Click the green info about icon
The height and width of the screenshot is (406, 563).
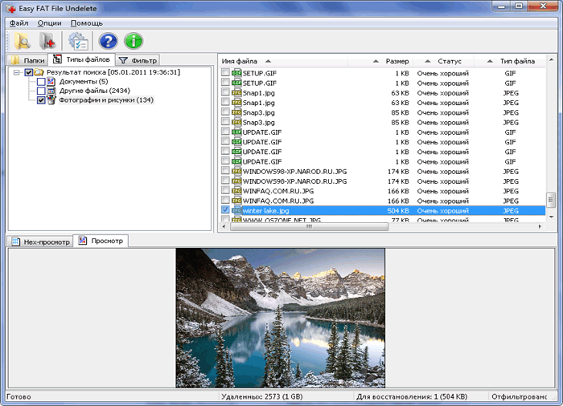pyautogui.click(x=134, y=42)
